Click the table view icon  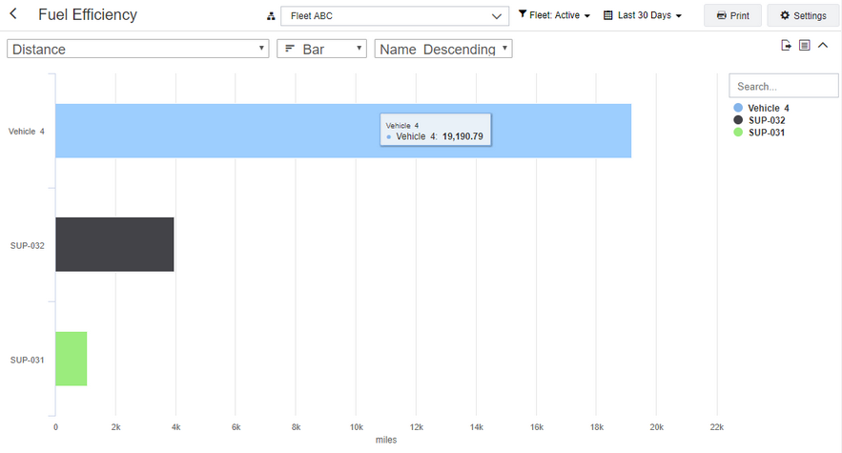tap(805, 45)
